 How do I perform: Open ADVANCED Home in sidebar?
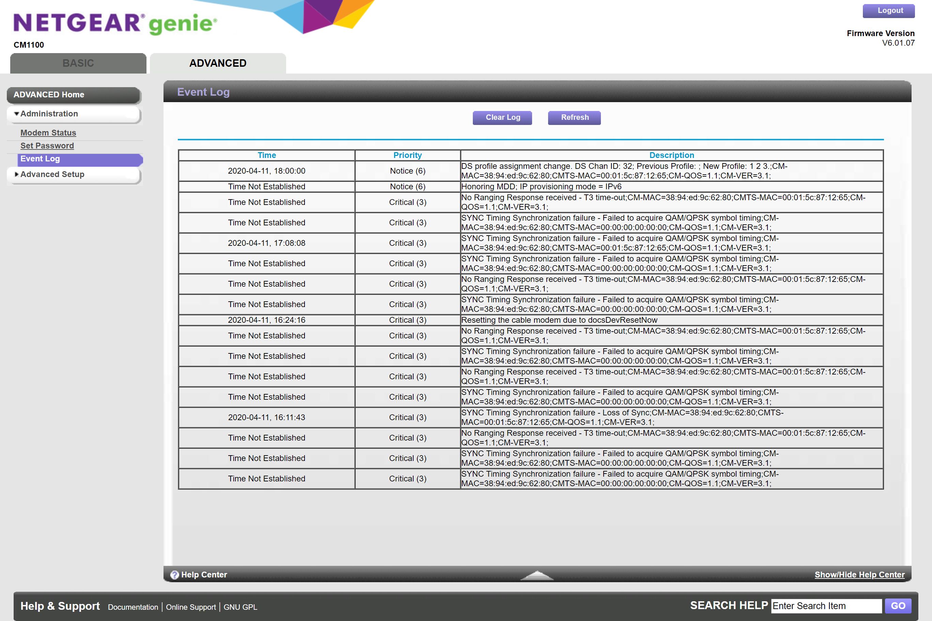pyautogui.click(x=74, y=95)
